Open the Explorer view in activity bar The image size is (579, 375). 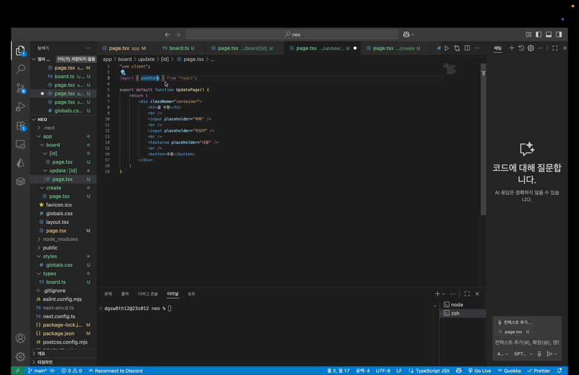click(21, 51)
